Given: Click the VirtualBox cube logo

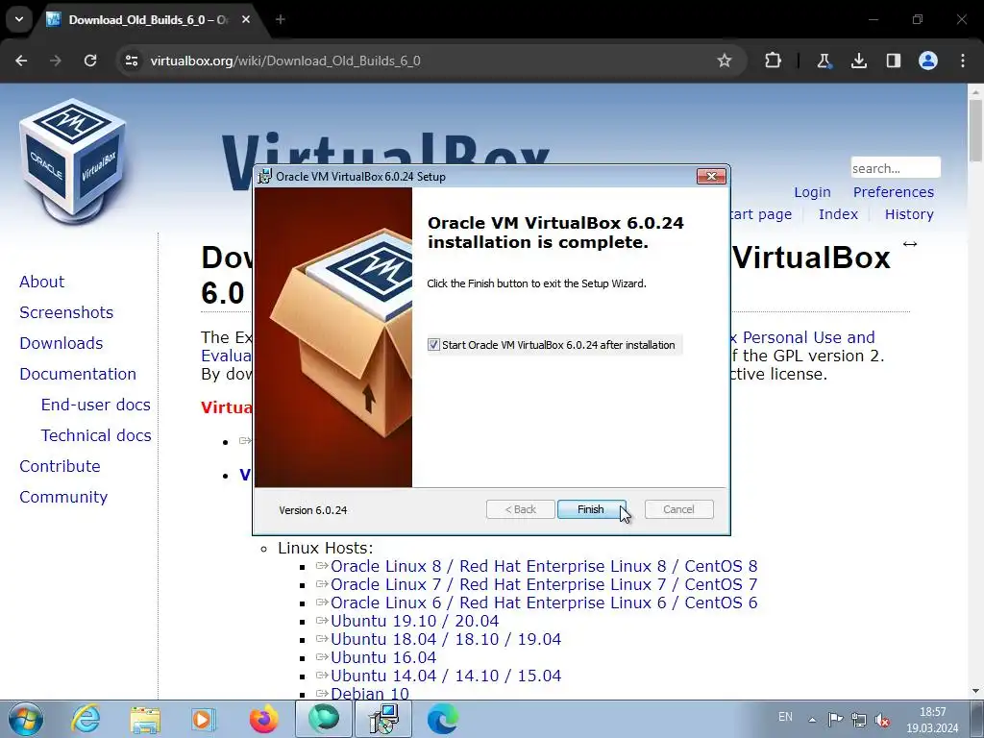Looking at the screenshot, I should coord(73,160).
